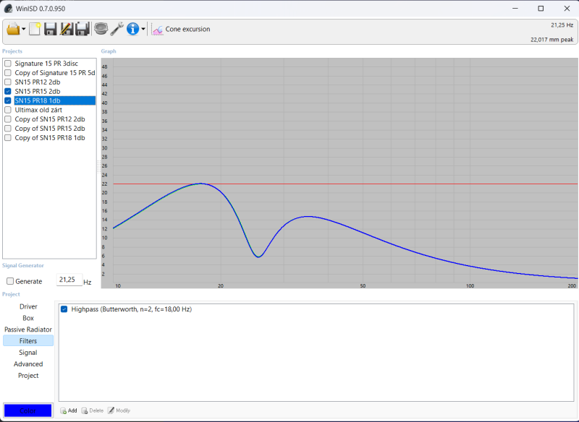The height and width of the screenshot is (422, 579).
Task: Select the highlighted SN15 PR18 1db row
Action: tap(55, 100)
